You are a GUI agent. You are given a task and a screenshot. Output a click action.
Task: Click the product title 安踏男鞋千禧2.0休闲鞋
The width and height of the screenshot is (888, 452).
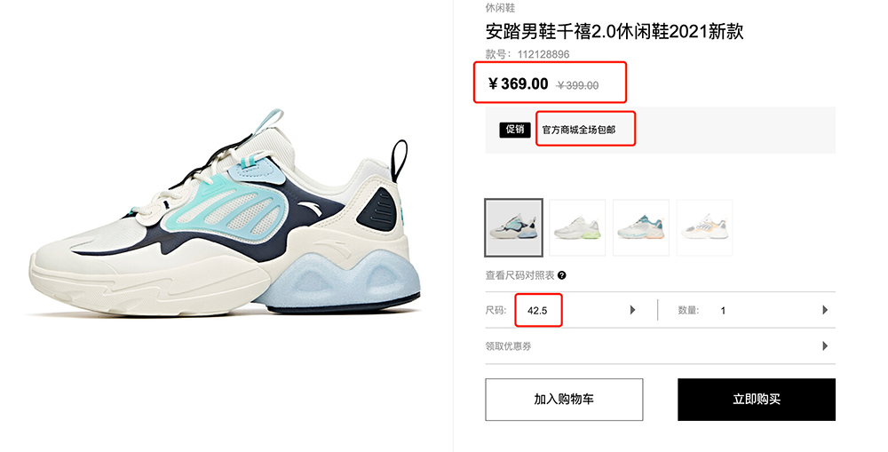pos(577,31)
